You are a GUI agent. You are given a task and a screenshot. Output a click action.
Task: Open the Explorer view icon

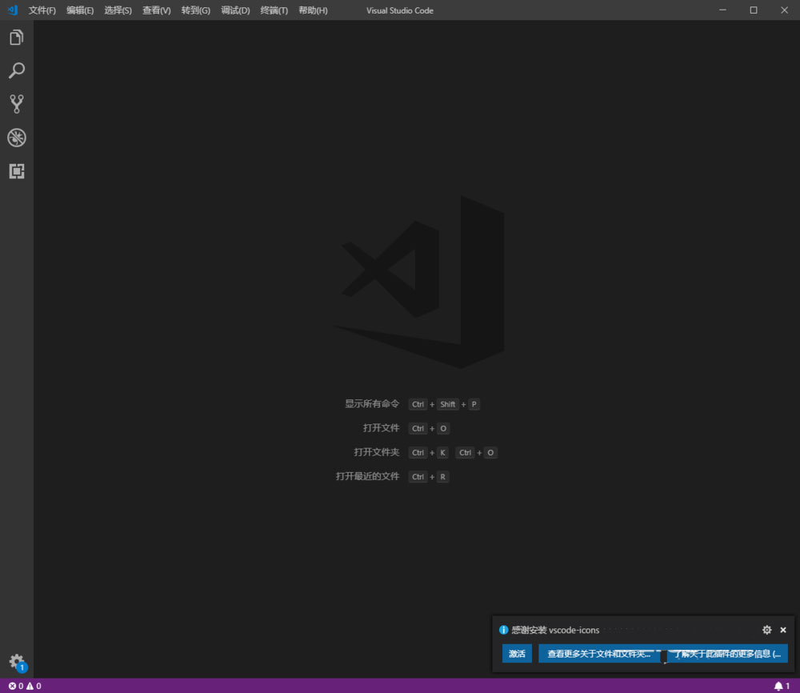tap(17, 37)
